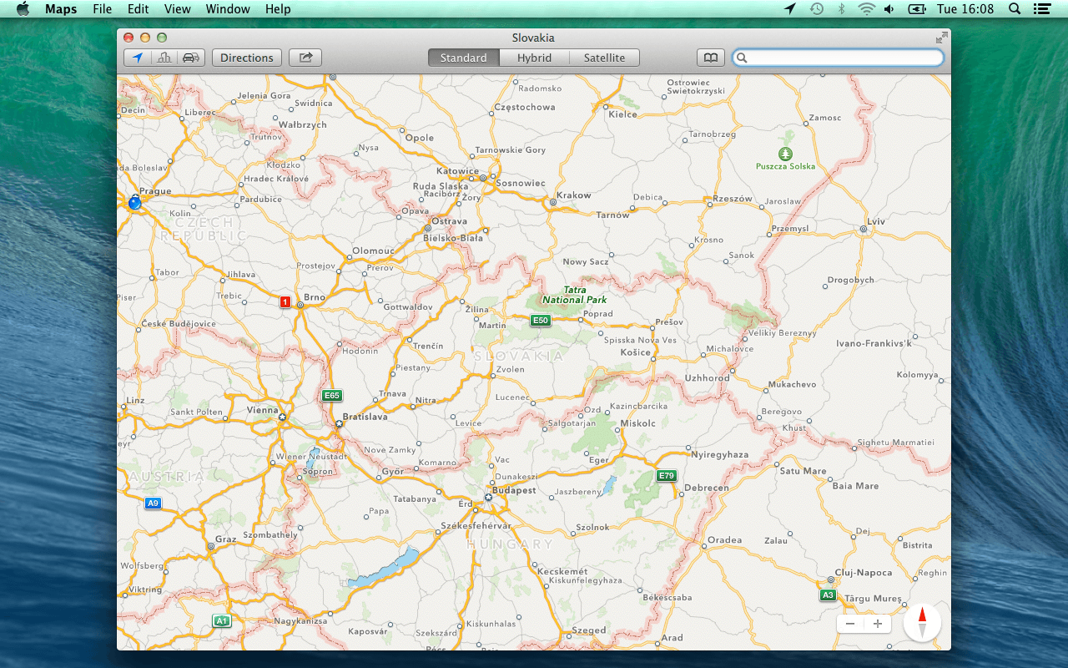This screenshot has height=668, width=1068.
Task: Click the compass rotation control
Action: coord(922,622)
